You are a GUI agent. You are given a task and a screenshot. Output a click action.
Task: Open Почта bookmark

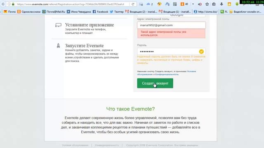9,12
